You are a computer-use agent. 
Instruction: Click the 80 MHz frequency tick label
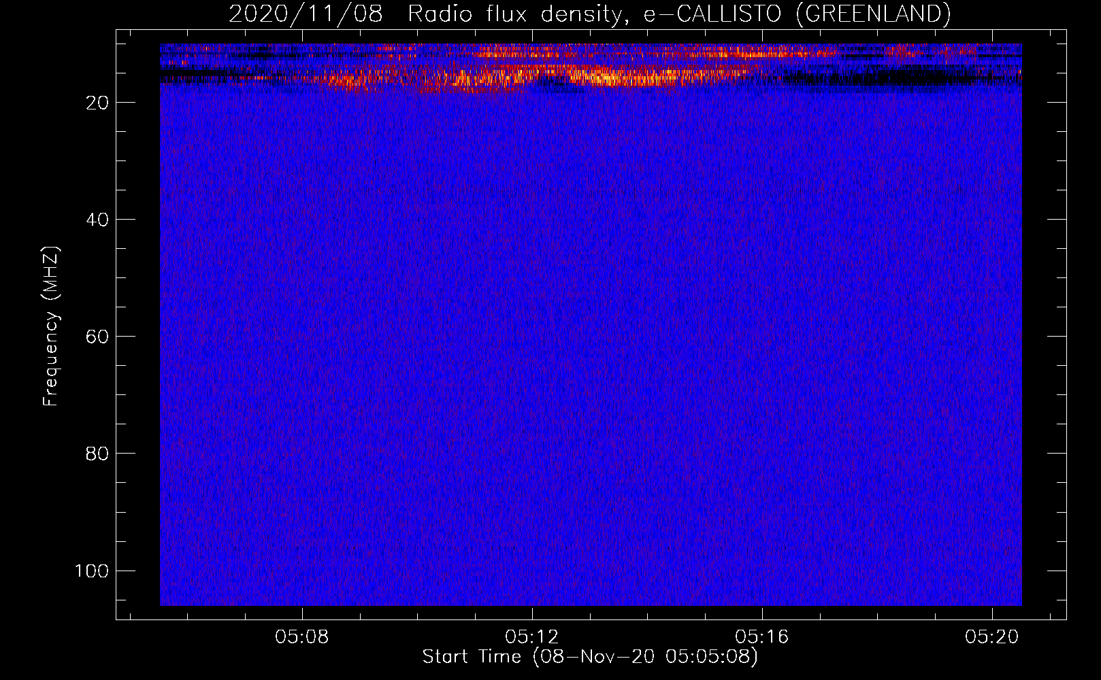pyautogui.click(x=97, y=454)
